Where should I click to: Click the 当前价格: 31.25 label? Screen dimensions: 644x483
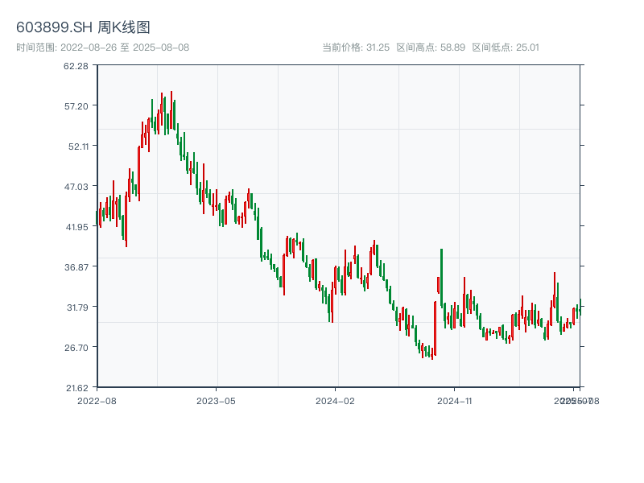[356, 47]
